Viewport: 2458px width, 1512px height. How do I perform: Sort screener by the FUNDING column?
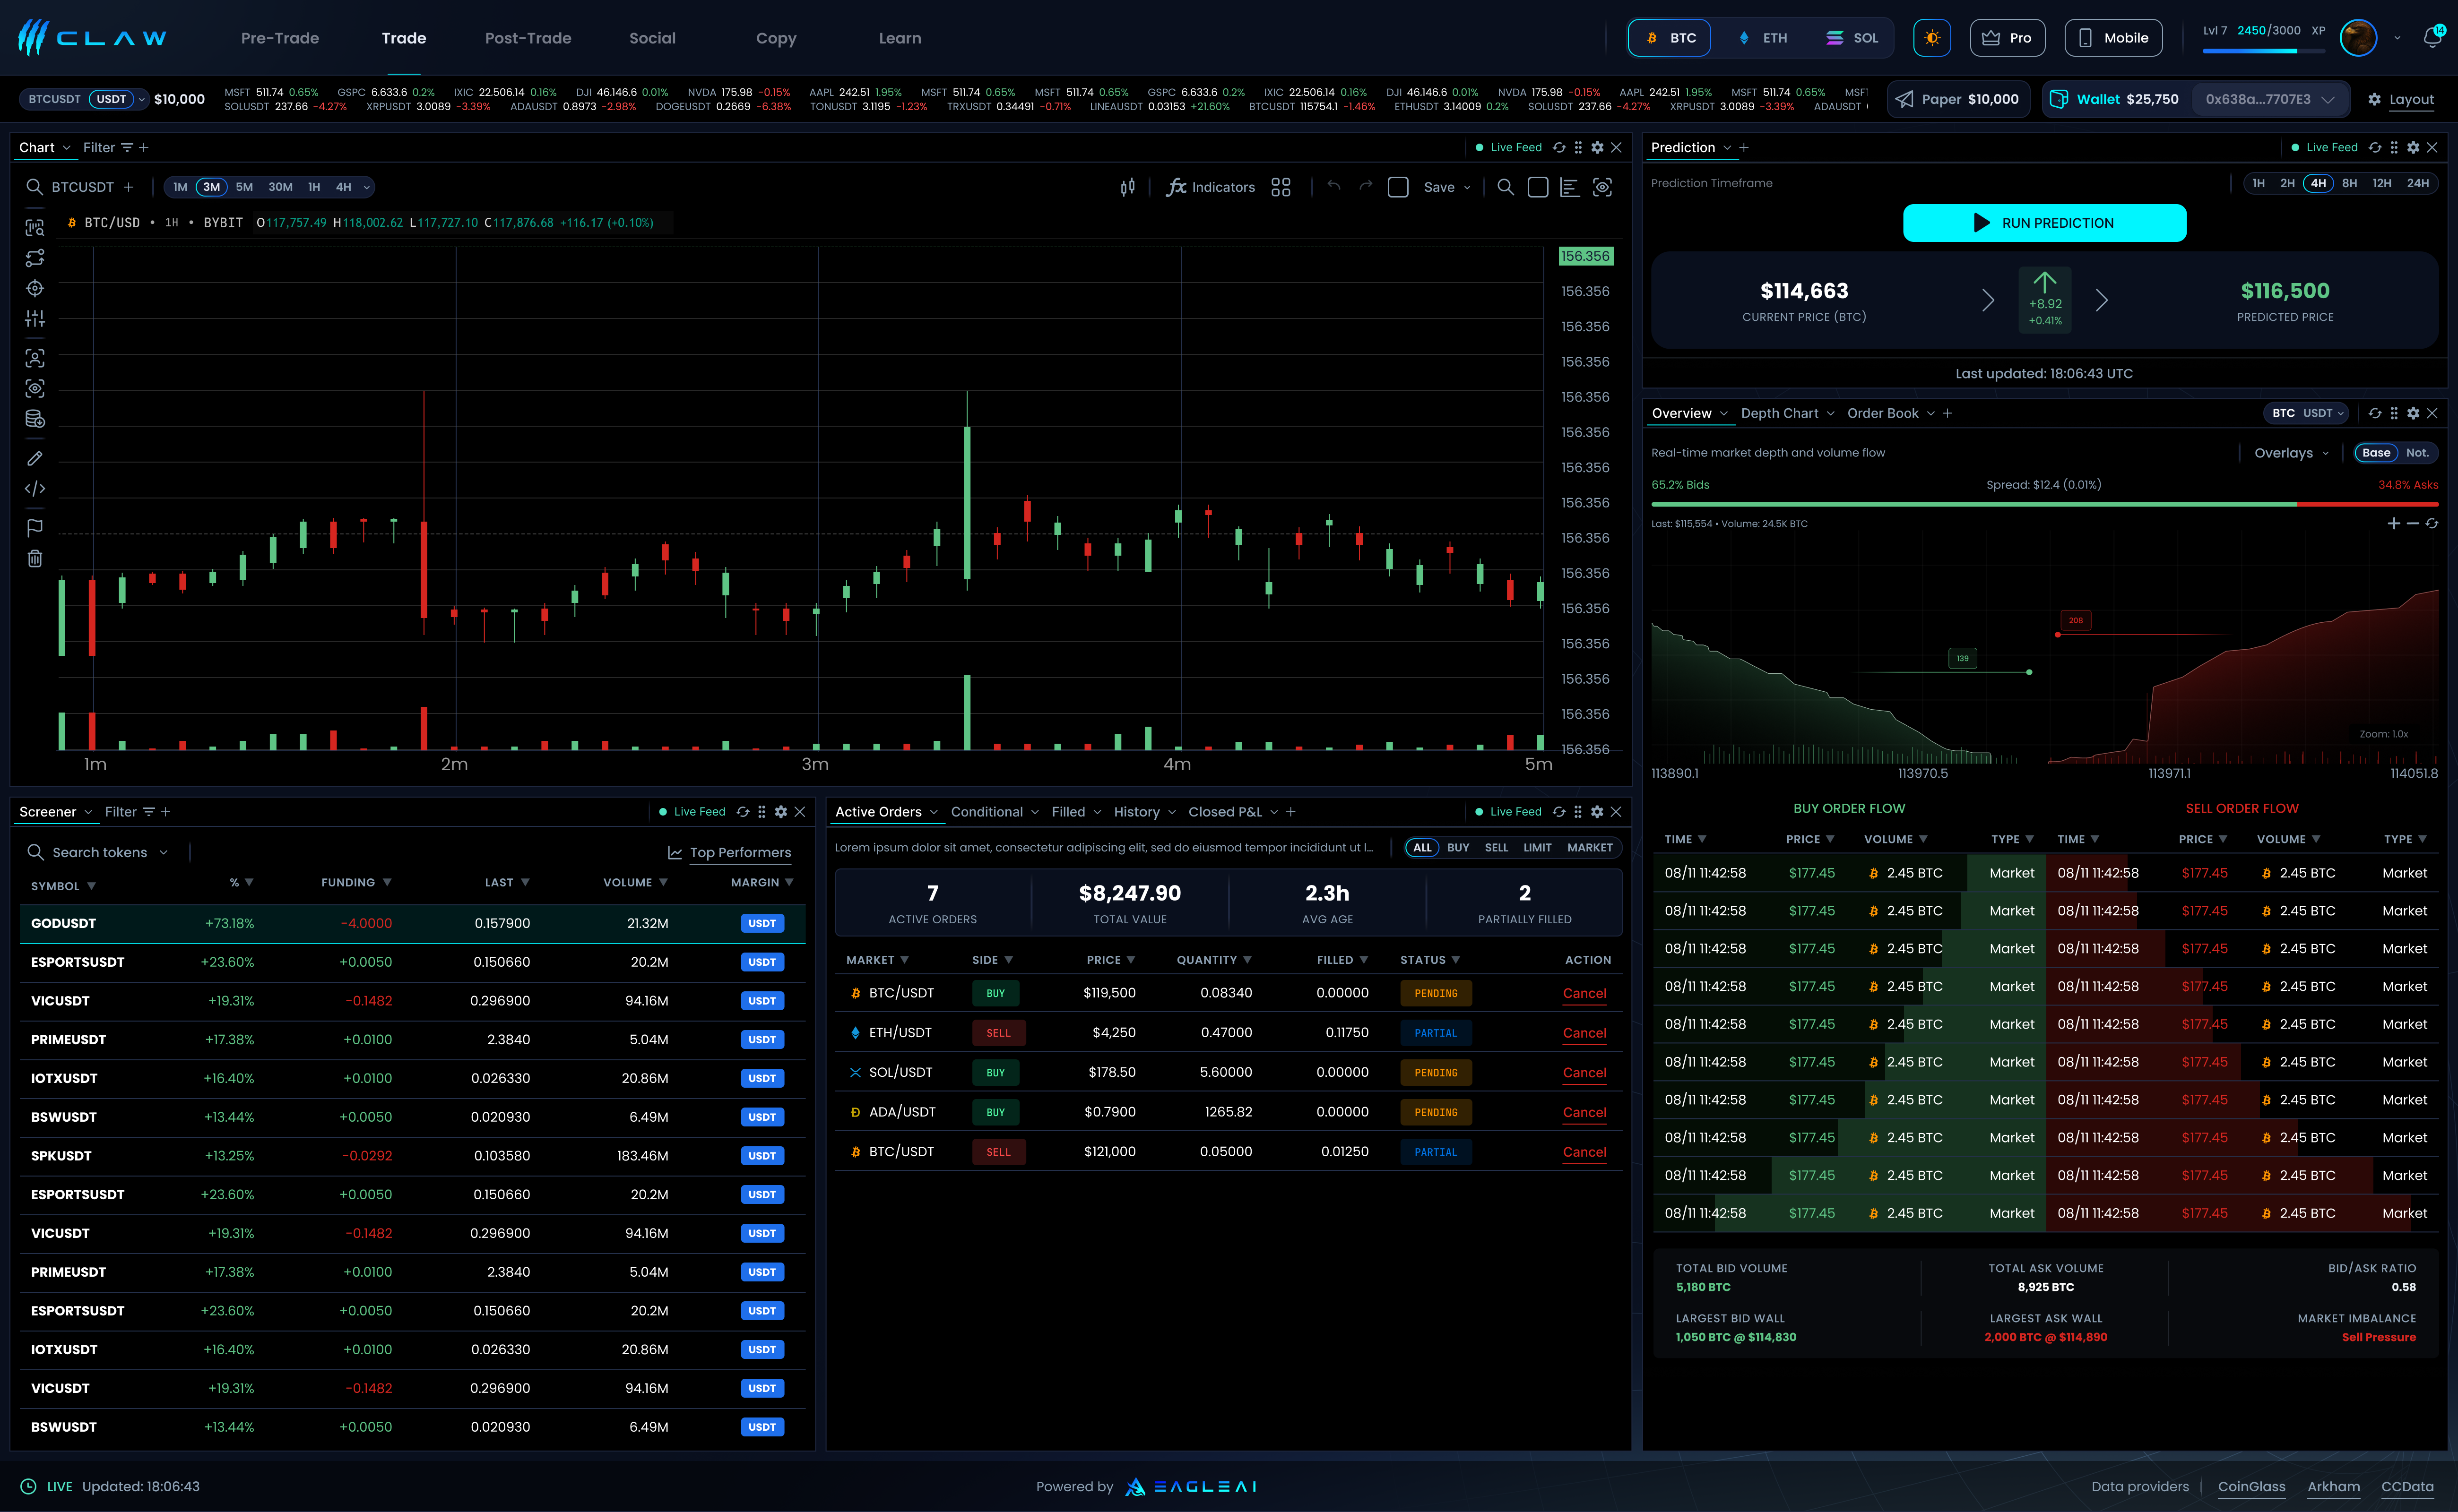pyautogui.click(x=355, y=882)
